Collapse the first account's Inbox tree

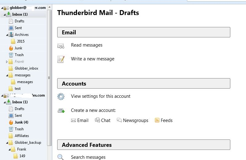click(x=5, y=15)
